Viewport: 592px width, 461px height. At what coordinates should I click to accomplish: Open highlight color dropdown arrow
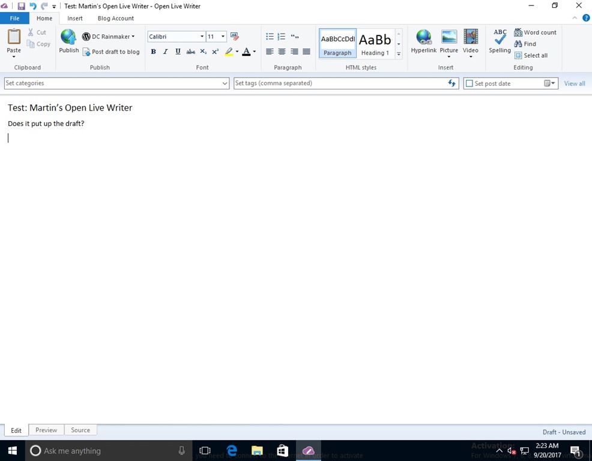point(237,52)
